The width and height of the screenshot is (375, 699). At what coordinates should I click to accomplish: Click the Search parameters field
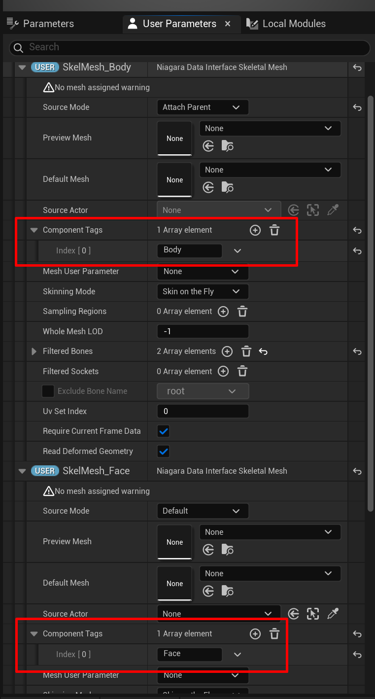point(189,47)
